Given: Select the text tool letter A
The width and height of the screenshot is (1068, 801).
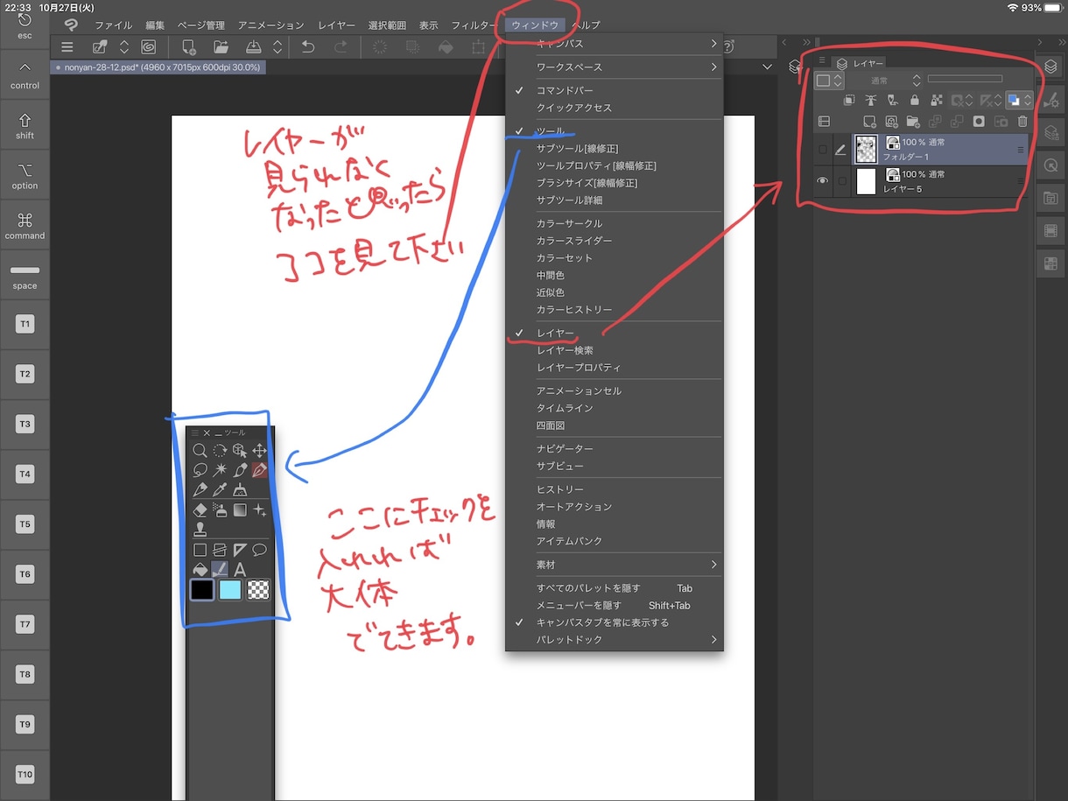Looking at the screenshot, I should pyautogui.click(x=240, y=570).
